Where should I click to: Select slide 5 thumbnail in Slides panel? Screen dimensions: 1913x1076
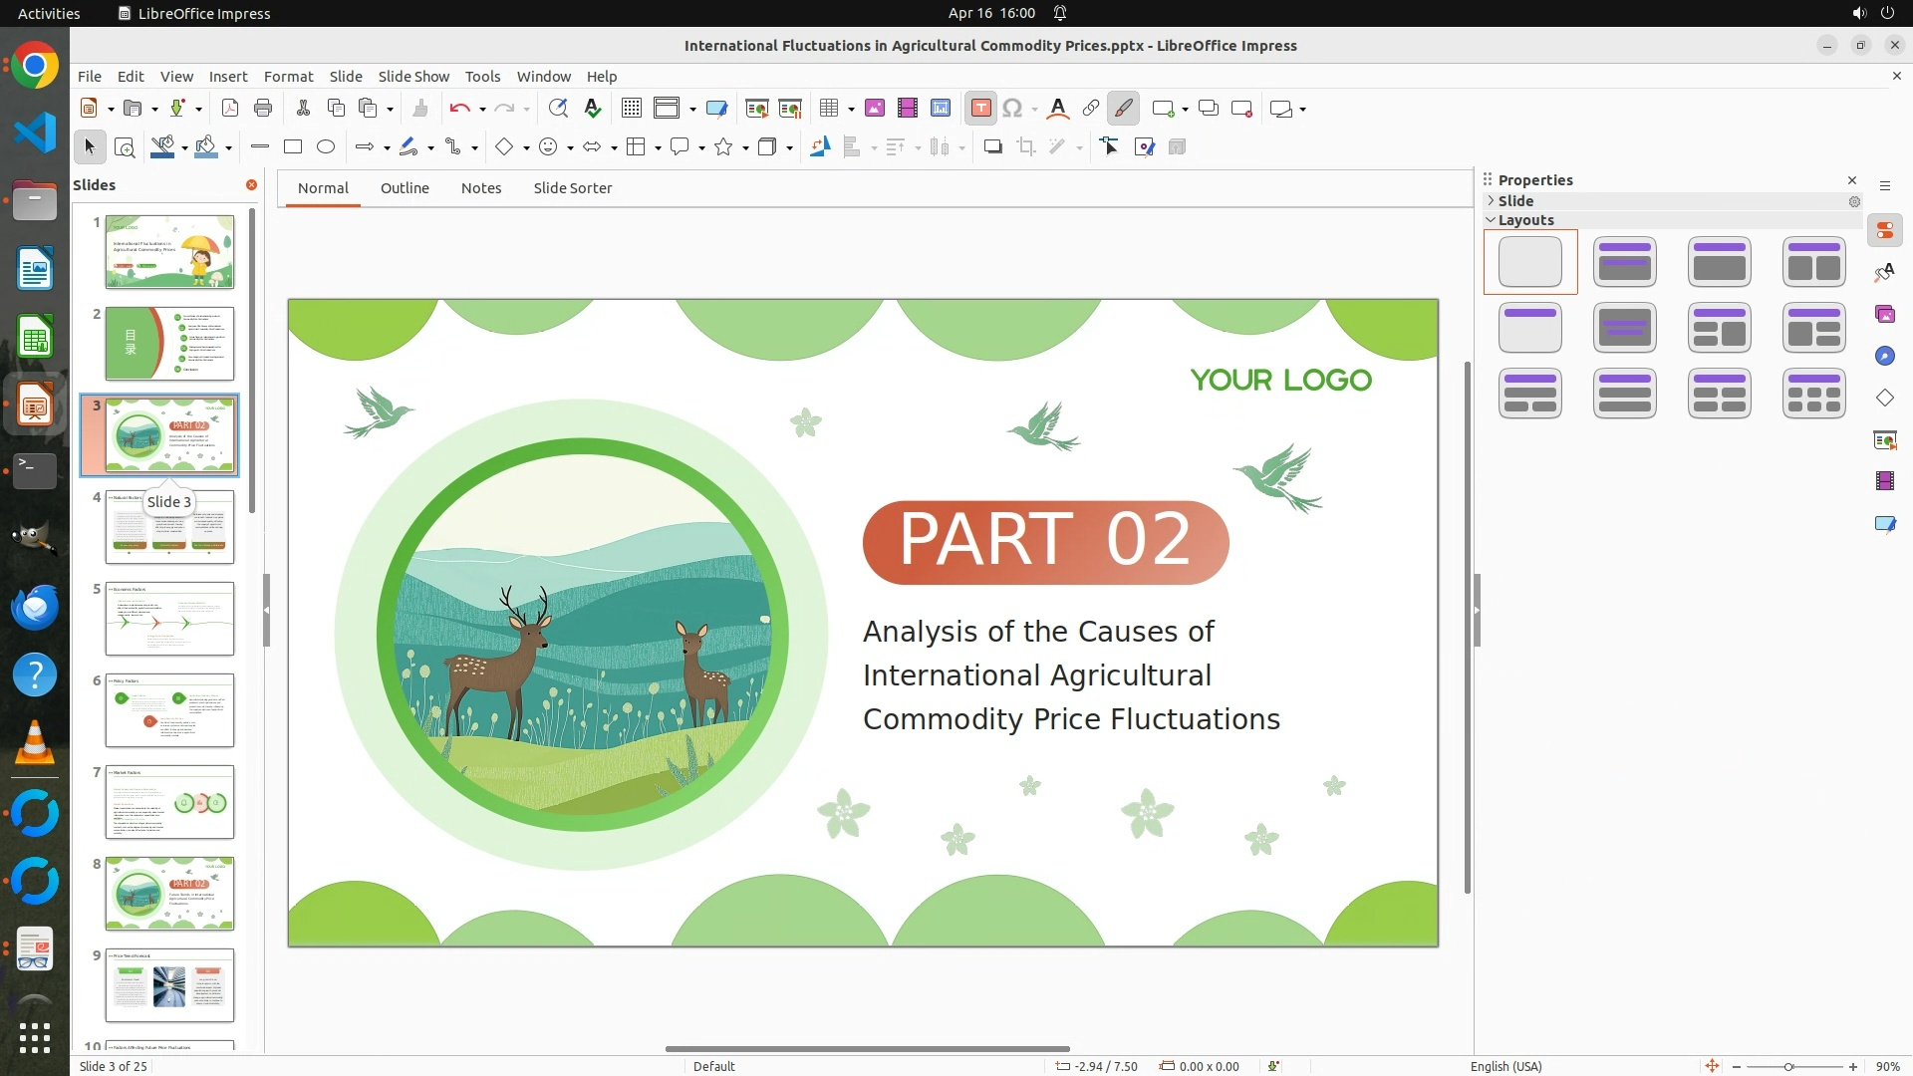coord(169,619)
